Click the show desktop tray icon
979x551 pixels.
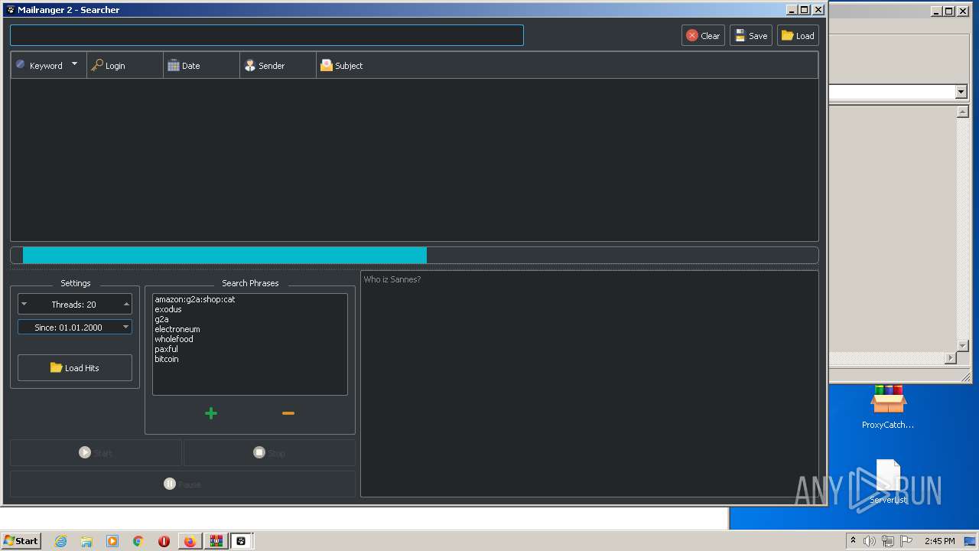[971, 541]
